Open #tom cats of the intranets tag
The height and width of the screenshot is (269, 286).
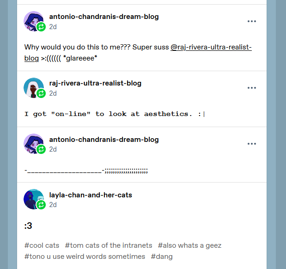(109, 245)
